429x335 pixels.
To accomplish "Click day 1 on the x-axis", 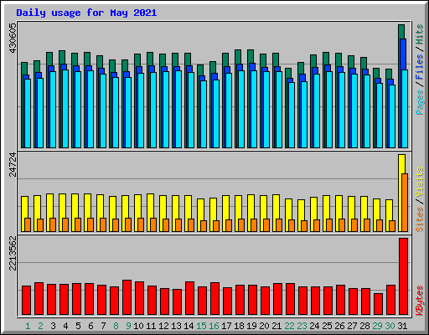I will 28,326.
